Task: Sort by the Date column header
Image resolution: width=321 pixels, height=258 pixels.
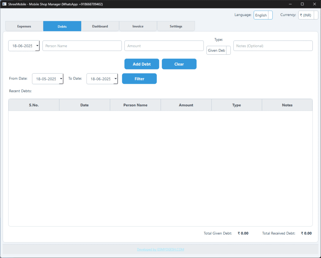Action: pos(85,105)
